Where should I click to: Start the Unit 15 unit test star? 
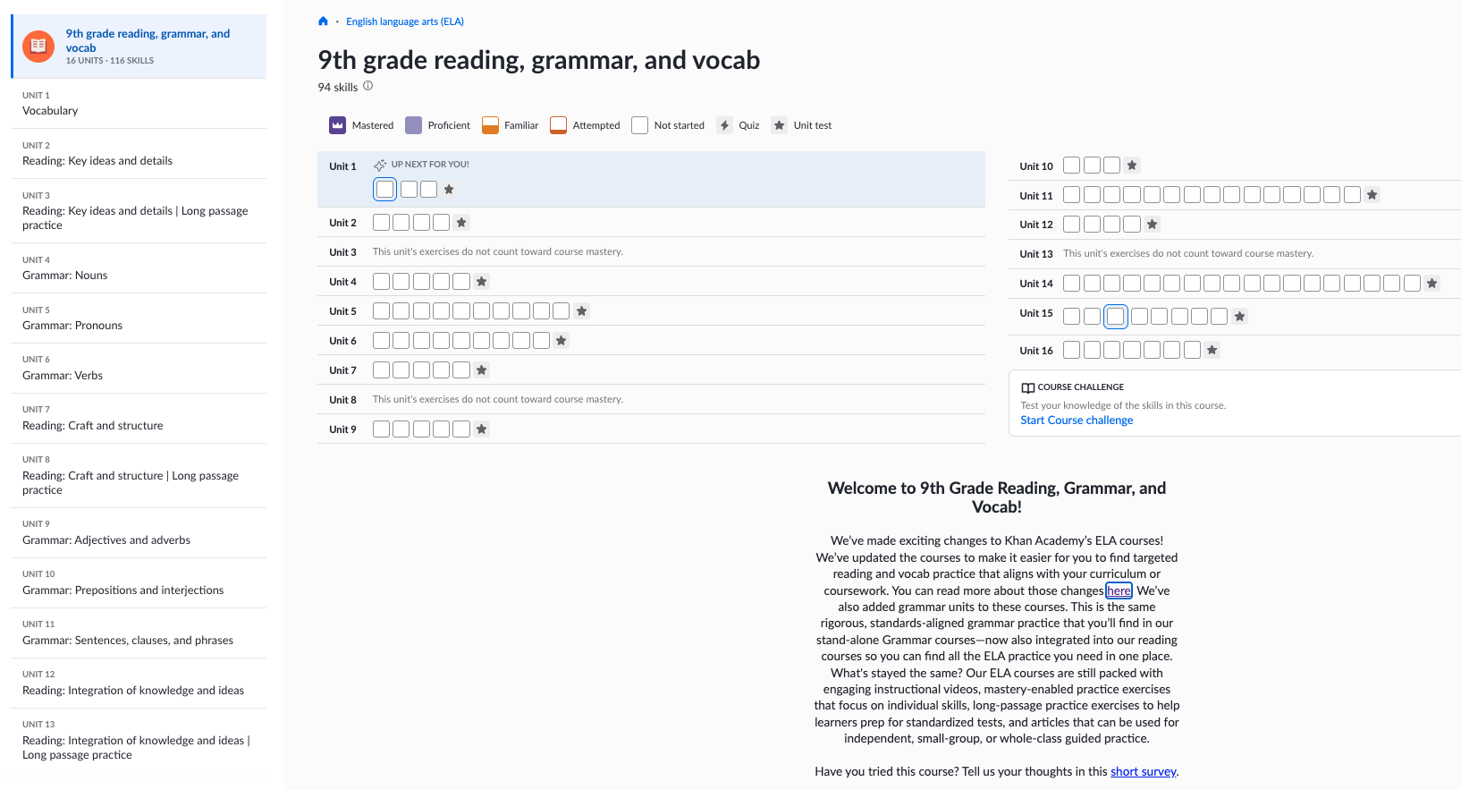(x=1239, y=317)
